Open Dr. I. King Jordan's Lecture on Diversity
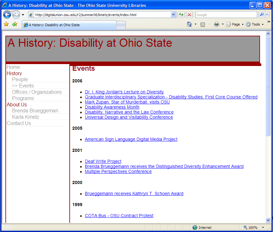 pyautogui.click(x=124, y=92)
